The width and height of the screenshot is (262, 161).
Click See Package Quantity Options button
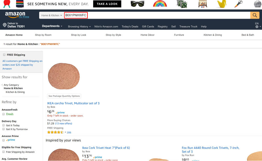click(64, 96)
